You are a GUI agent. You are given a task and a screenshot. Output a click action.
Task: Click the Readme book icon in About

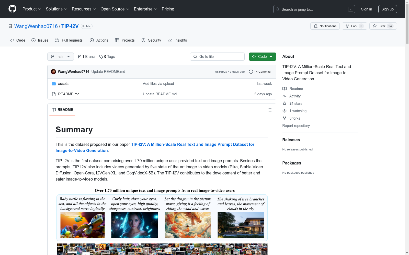285,89
